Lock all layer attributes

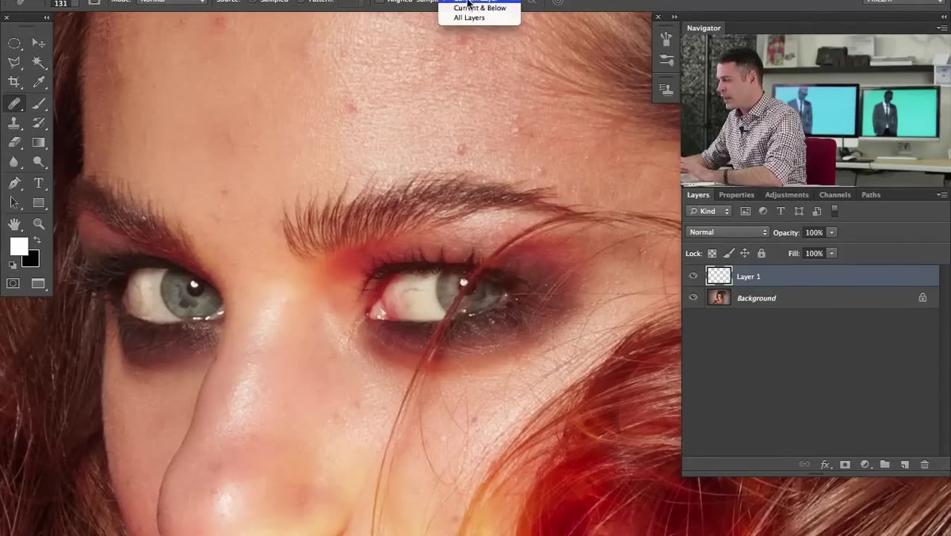point(762,254)
